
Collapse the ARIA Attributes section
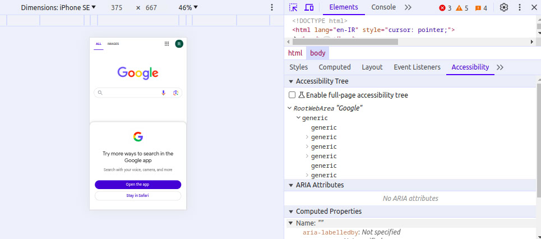point(290,185)
